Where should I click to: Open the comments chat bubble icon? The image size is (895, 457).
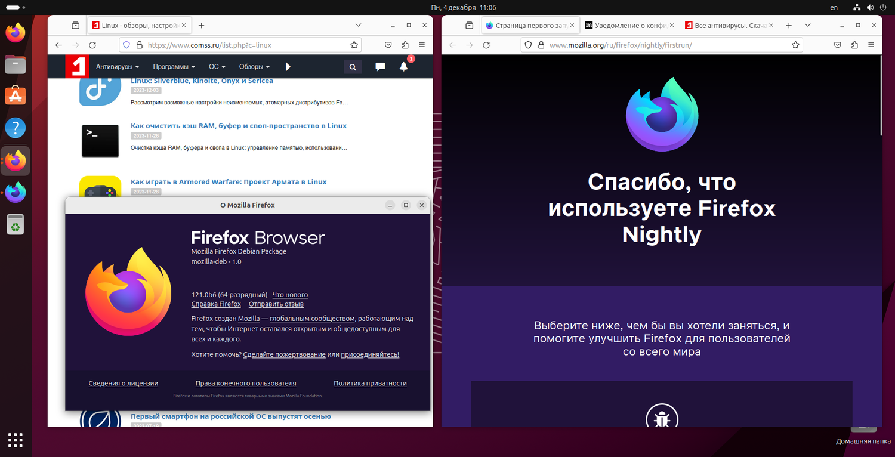380,67
